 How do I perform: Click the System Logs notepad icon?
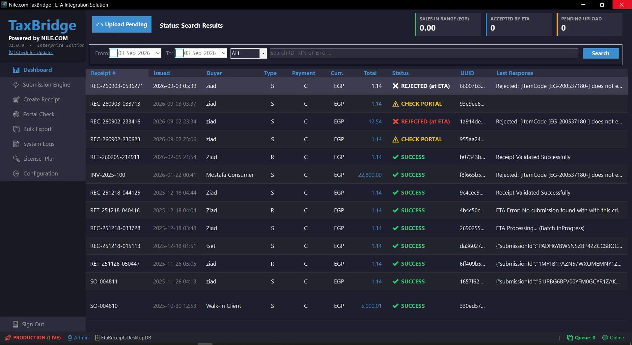pyautogui.click(x=16, y=144)
